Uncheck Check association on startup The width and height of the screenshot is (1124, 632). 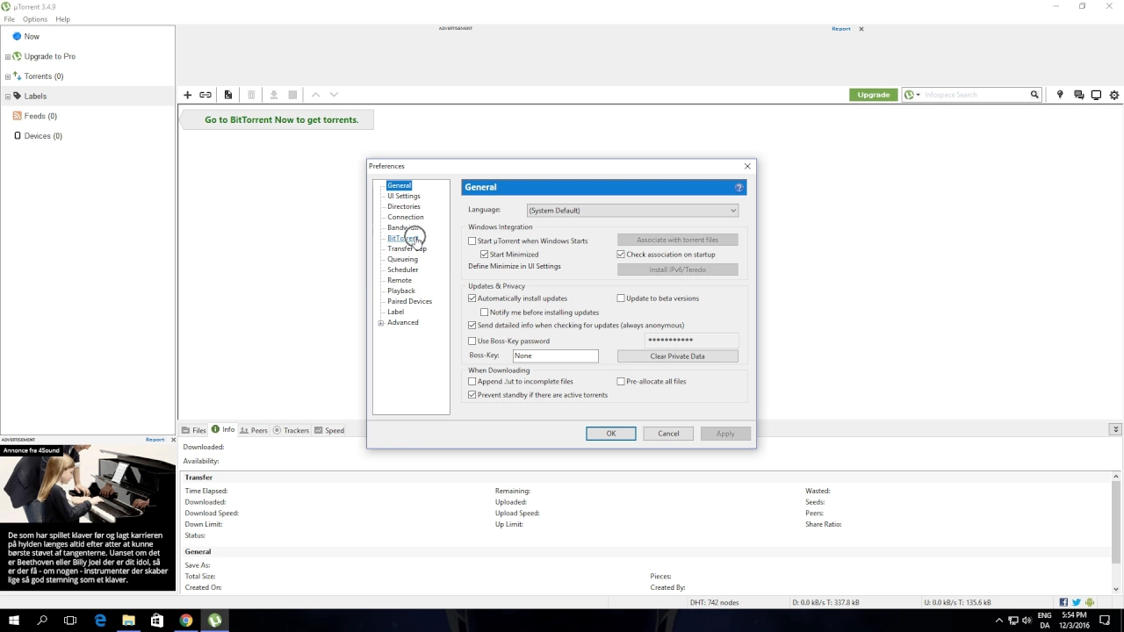click(621, 255)
